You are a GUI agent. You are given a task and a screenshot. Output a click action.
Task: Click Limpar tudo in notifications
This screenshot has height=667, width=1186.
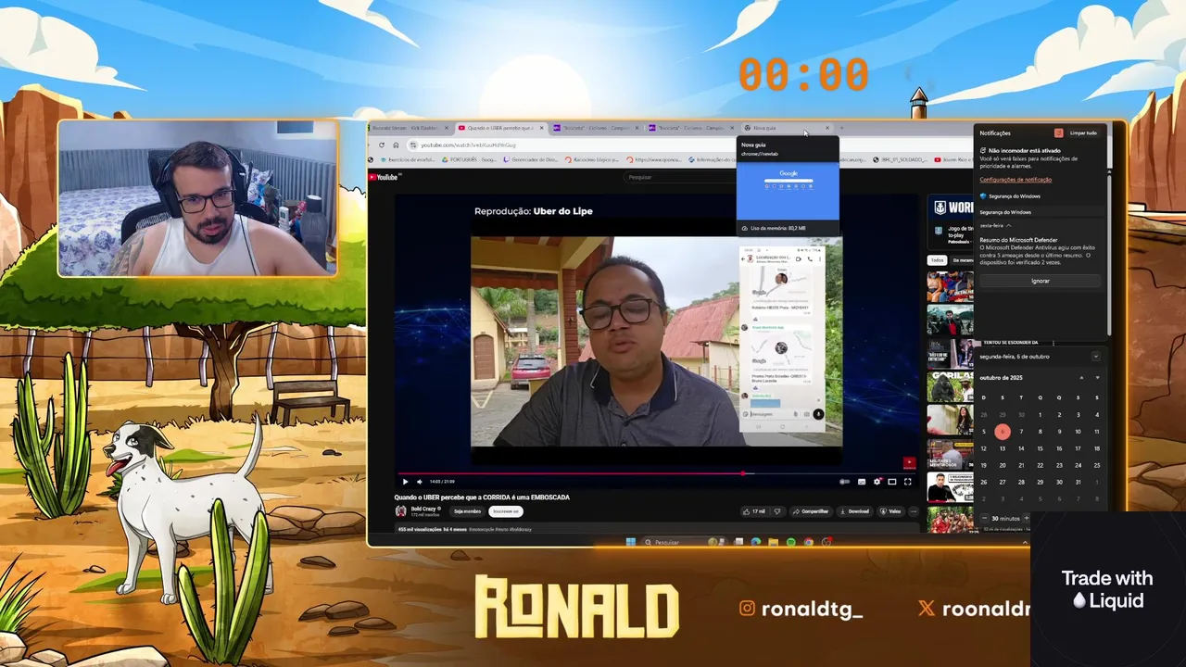[1082, 132]
